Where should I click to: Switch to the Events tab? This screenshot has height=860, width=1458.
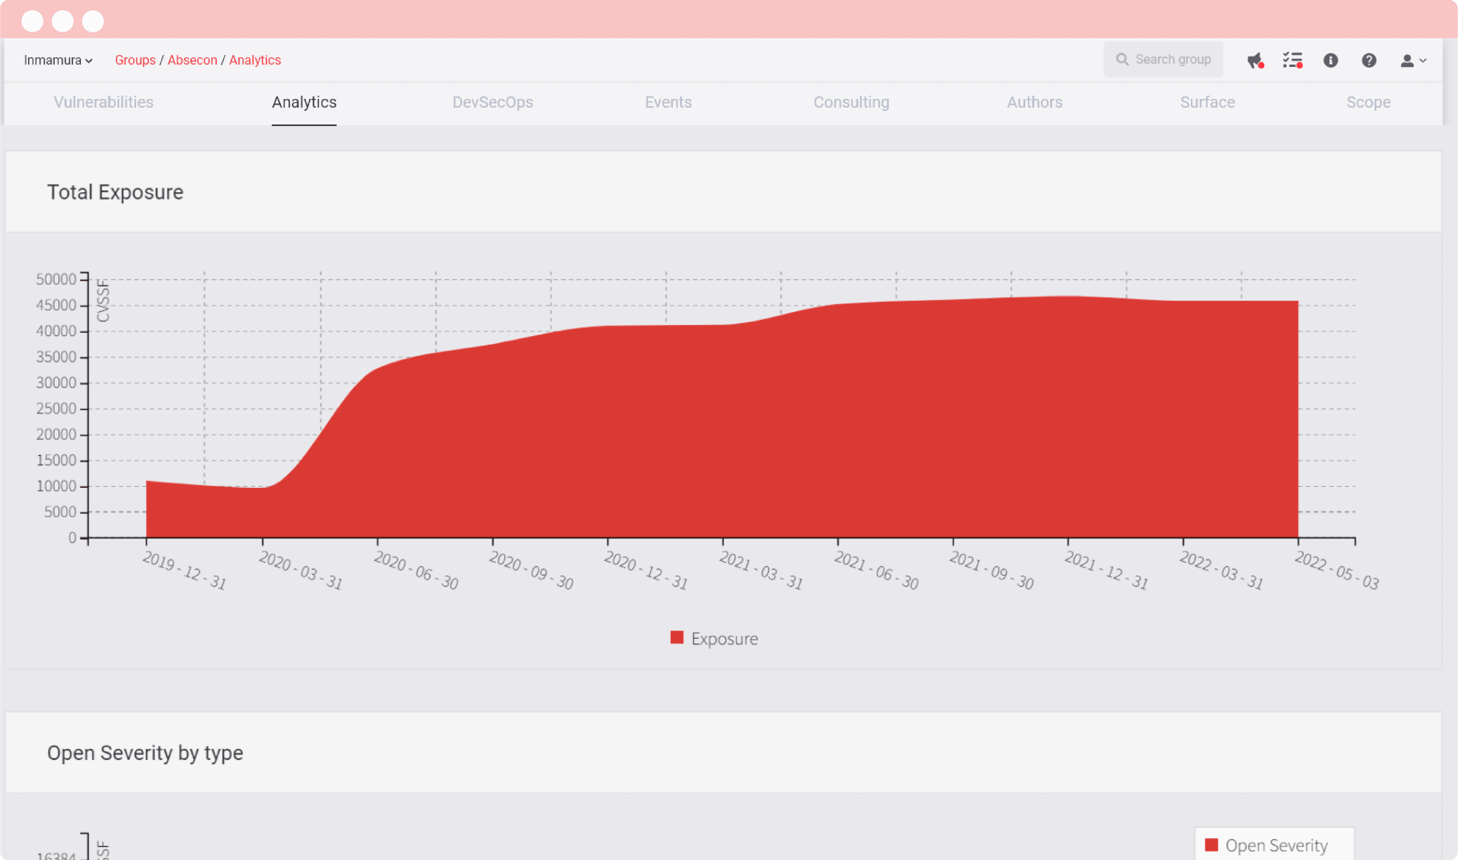[x=668, y=102]
